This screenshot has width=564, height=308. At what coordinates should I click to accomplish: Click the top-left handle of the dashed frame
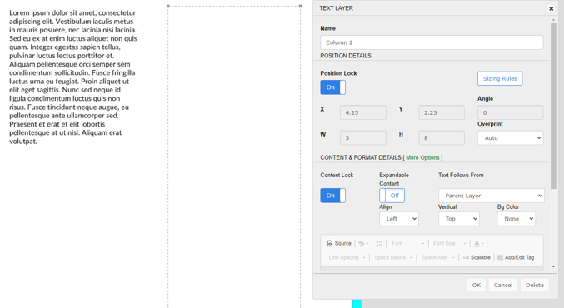(x=168, y=6)
